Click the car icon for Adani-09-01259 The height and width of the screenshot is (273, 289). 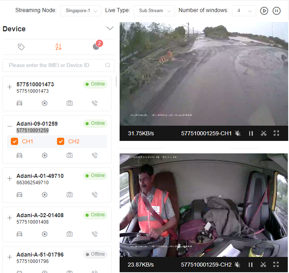pos(20,155)
